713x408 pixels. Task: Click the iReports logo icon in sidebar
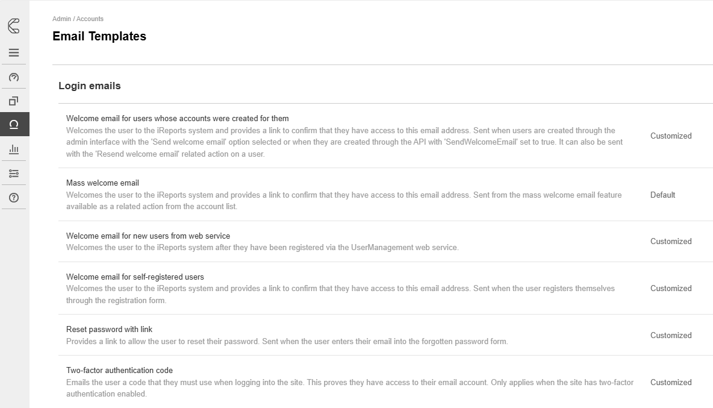(x=14, y=26)
